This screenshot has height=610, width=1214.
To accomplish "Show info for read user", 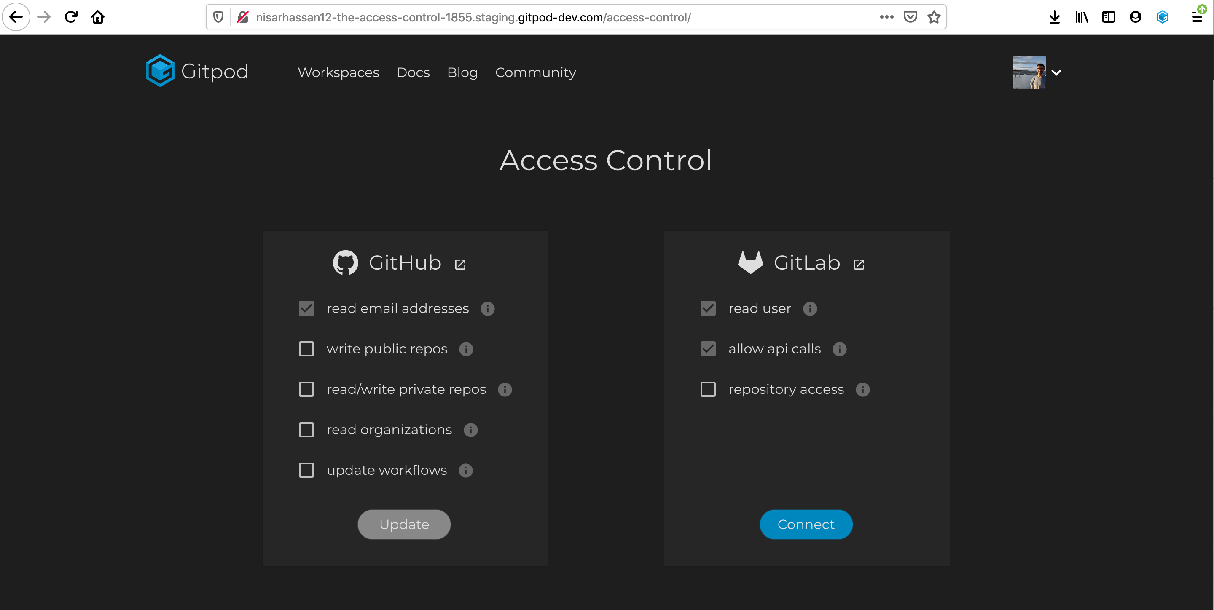I will coord(810,308).
